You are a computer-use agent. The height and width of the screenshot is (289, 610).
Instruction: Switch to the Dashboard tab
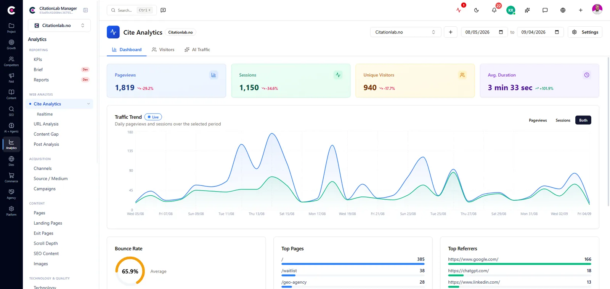(x=127, y=49)
